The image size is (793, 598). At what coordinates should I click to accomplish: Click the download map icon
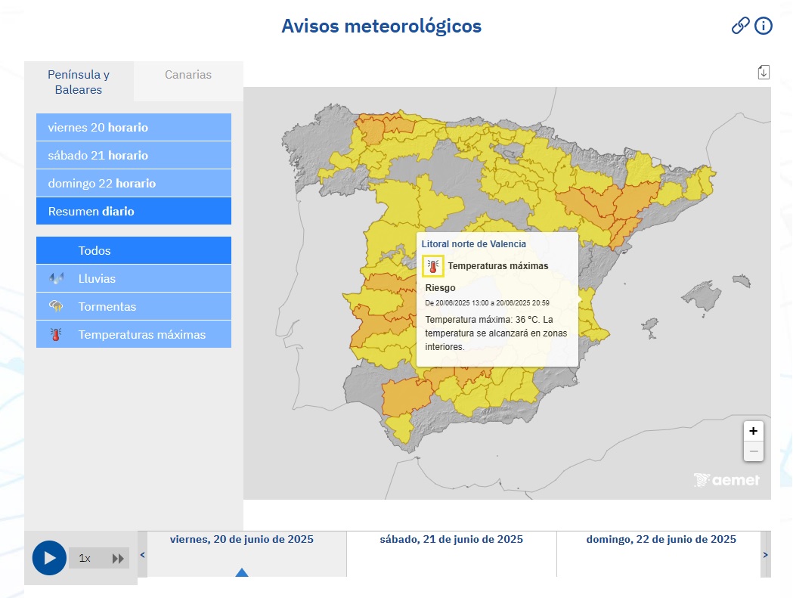point(764,71)
